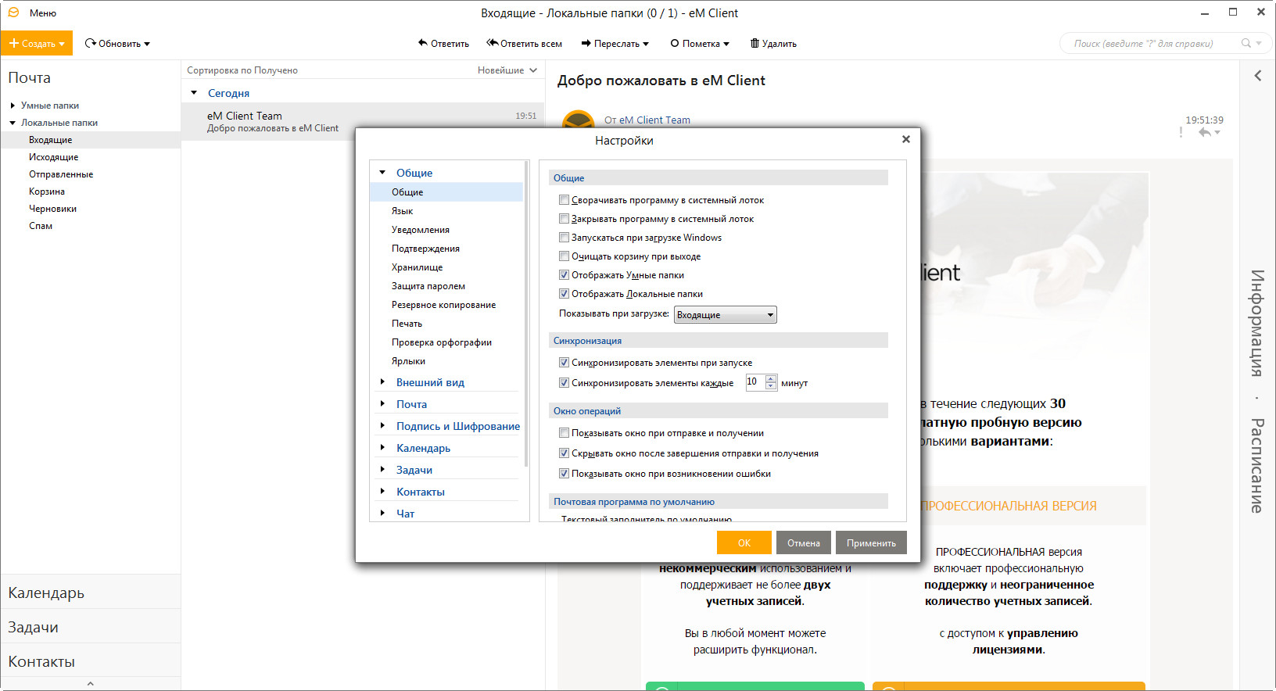
Task: Uncheck Скрывать окно после завершения отправки
Action: 564,453
